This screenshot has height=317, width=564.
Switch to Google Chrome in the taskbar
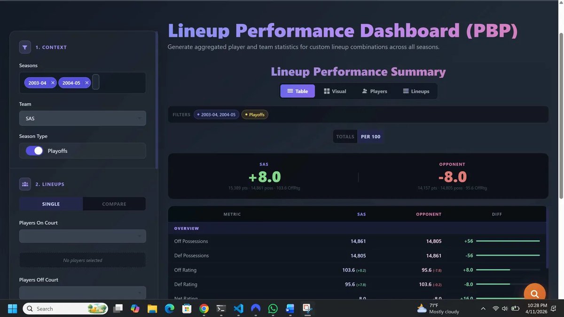point(204,309)
